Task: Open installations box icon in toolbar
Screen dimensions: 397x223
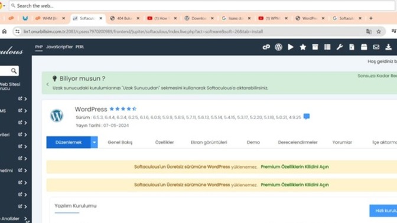Action: pyautogui.click(x=315, y=47)
